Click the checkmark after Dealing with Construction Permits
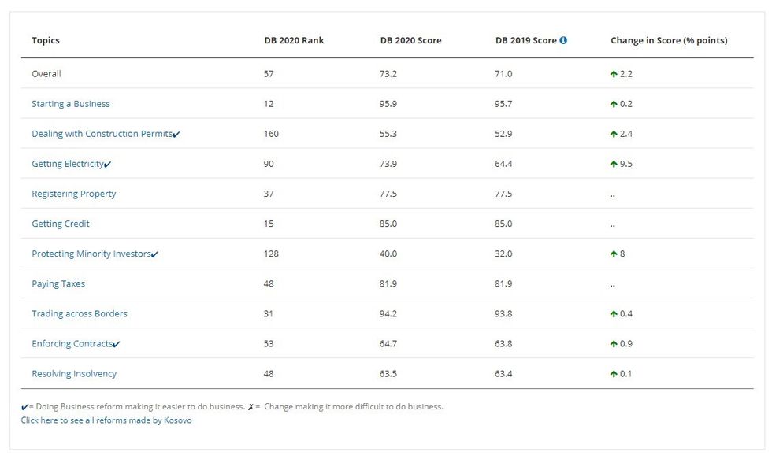 [x=176, y=135]
